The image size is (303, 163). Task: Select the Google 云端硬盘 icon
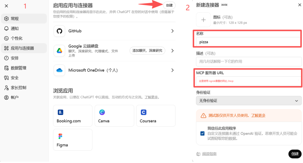(x=59, y=50)
